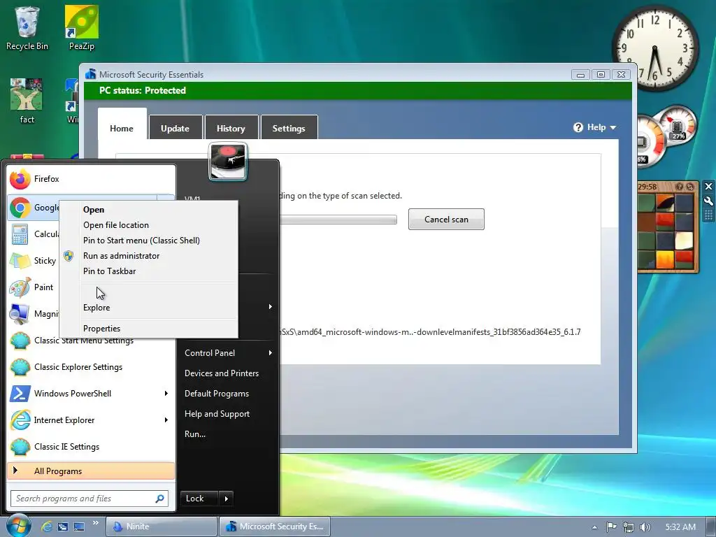This screenshot has width=716, height=537.
Task: Click the puzzle gadget drag grip
Action: pos(708,215)
